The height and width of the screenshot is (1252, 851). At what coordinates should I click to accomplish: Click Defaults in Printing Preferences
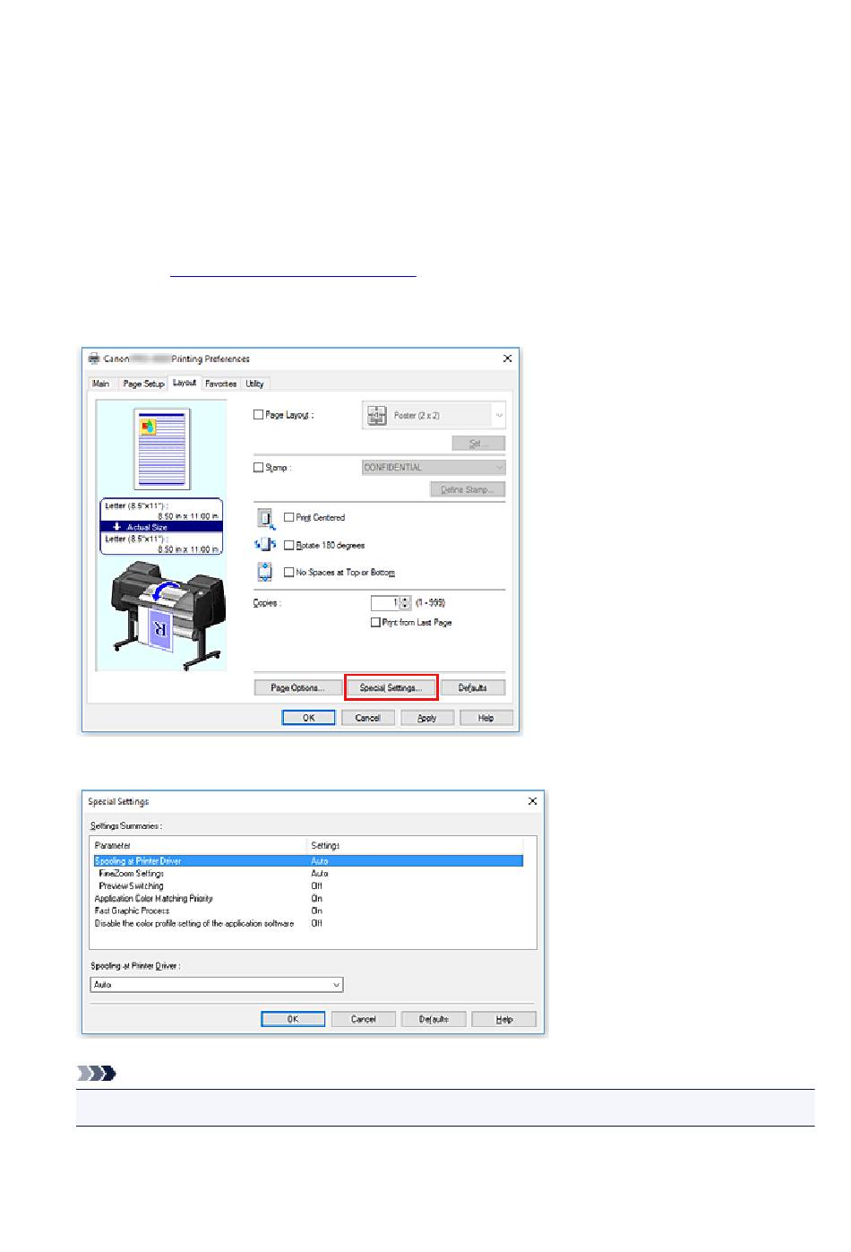(x=473, y=687)
